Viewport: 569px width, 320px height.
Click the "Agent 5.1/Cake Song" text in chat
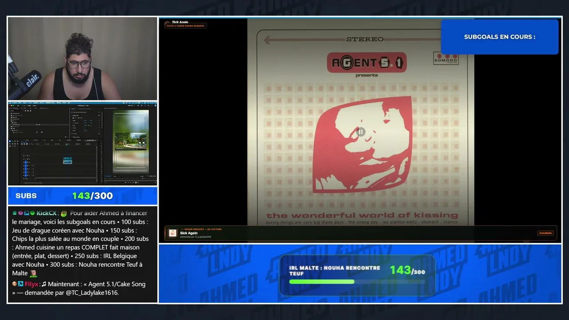(117, 284)
